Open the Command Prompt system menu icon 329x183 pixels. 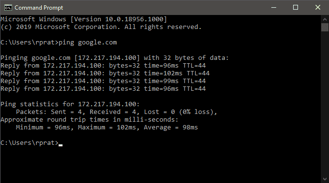[8, 8]
